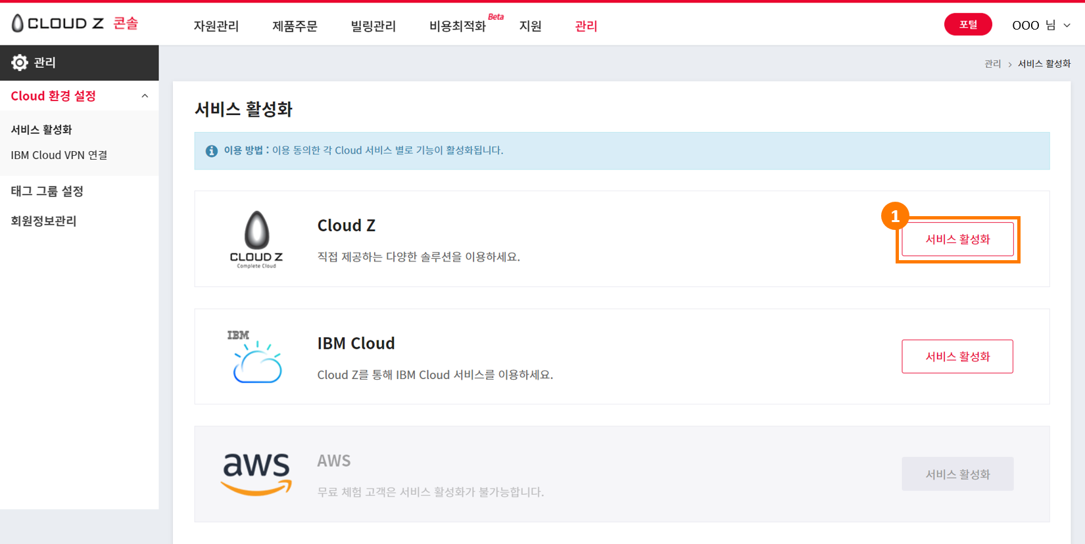Image resolution: width=1085 pixels, height=544 pixels.
Task: Open 태그 그룹 설정 in sidebar
Action: (47, 191)
